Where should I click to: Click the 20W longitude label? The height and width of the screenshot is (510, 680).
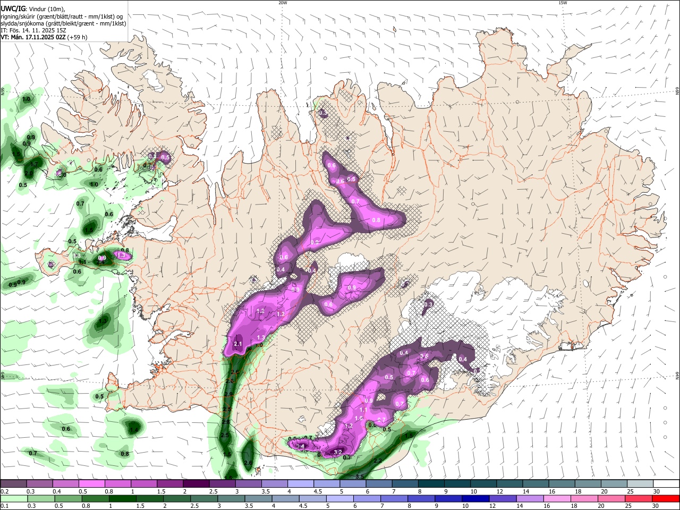click(x=283, y=3)
